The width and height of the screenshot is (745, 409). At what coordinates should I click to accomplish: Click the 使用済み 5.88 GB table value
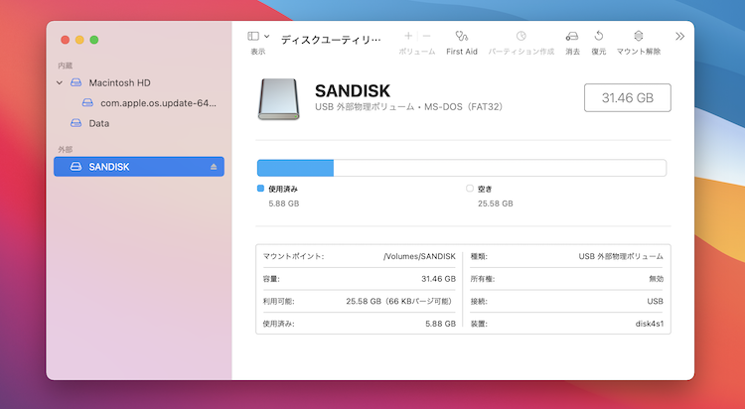(440, 324)
